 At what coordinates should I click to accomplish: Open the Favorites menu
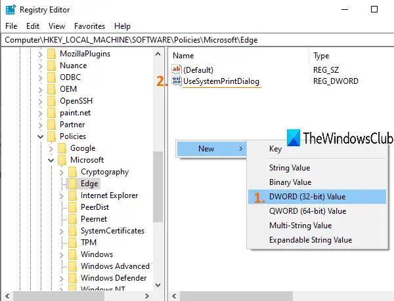[x=90, y=26]
